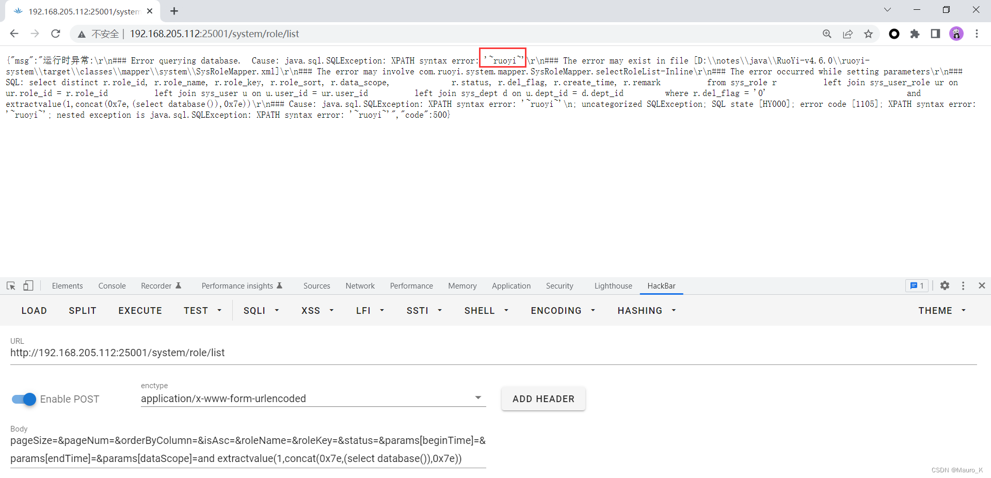Toggle the Enable POST switch
The width and height of the screenshot is (991, 478).
point(24,399)
